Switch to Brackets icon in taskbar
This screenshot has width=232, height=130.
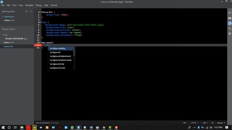coord(79,127)
